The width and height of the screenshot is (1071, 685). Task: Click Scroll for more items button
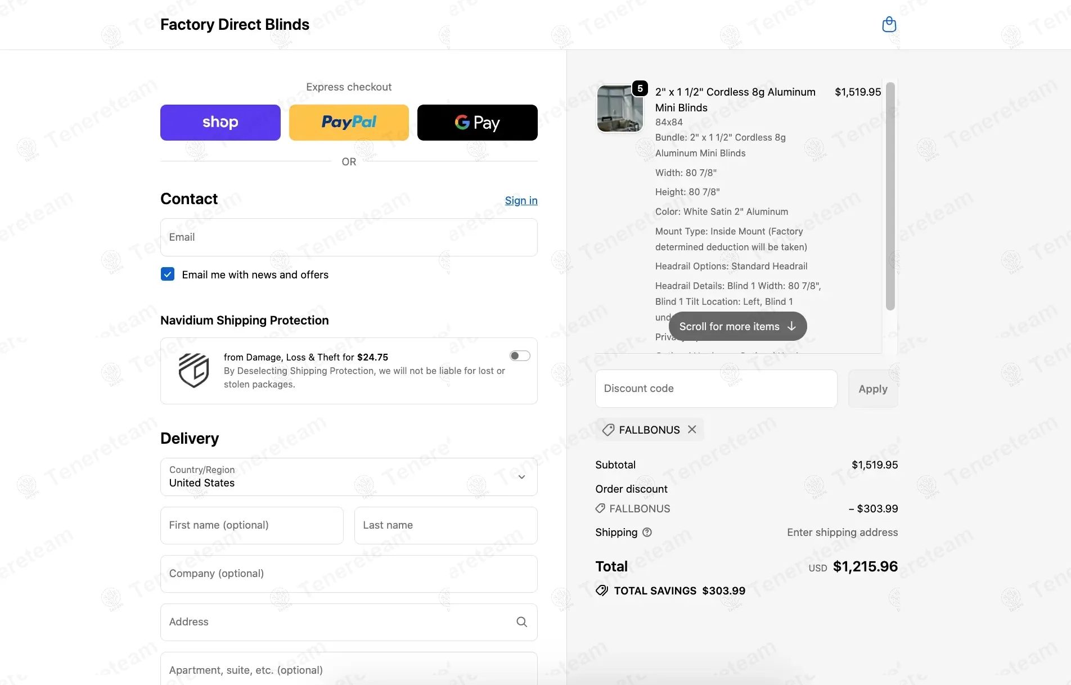coord(737,327)
